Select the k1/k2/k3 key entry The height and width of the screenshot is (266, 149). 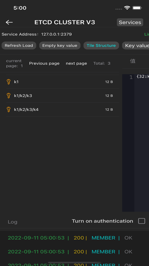[x=63, y=96]
